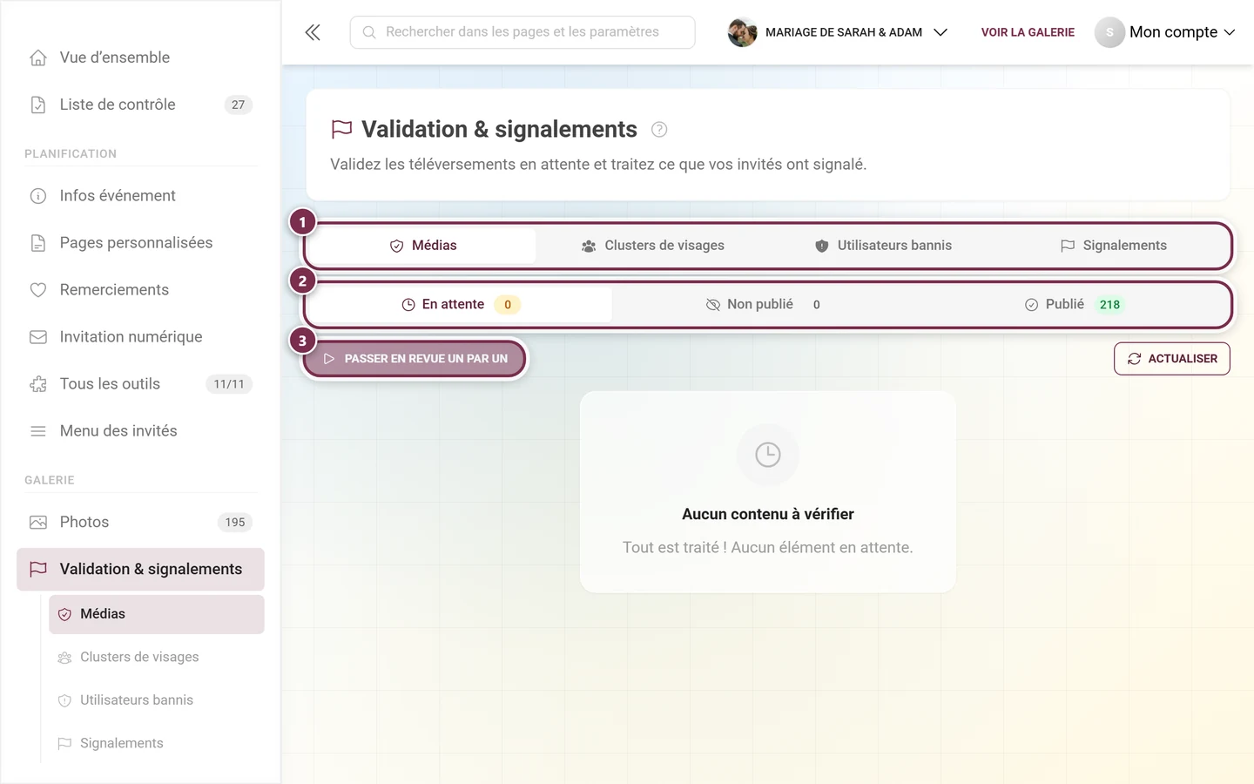Collapse the sidebar with the double chevron

(x=313, y=32)
